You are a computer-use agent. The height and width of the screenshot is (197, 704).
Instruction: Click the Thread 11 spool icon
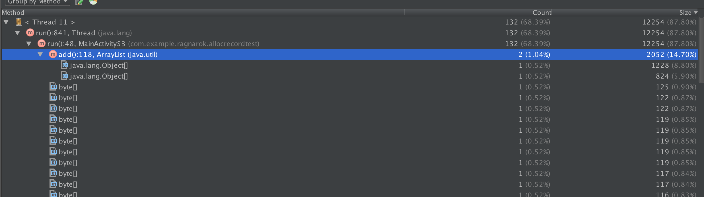click(x=19, y=22)
